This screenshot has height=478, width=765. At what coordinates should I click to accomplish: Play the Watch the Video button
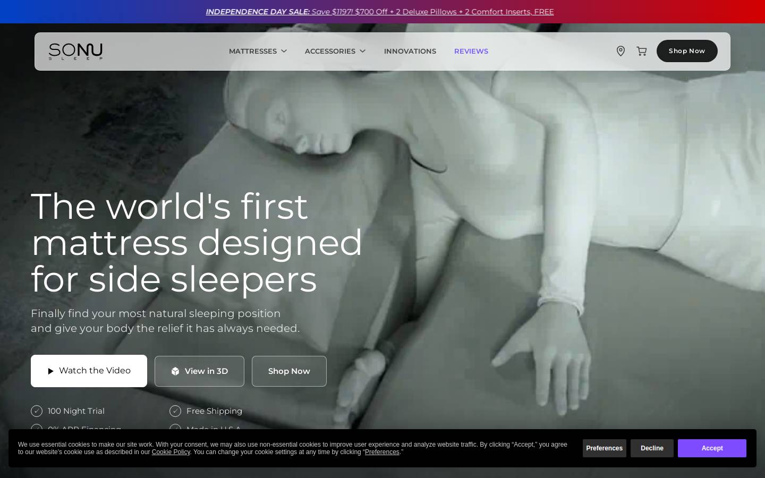click(x=89, y=371)
